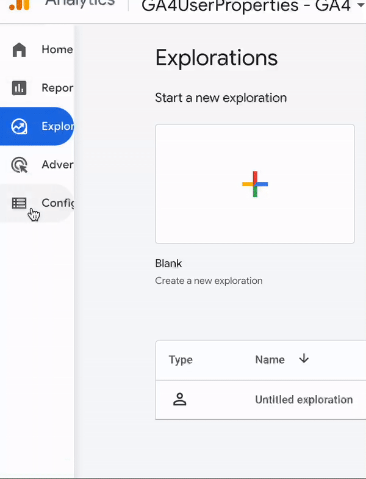
Task: Open Configure via list icon
Action: tap(19, 203)
